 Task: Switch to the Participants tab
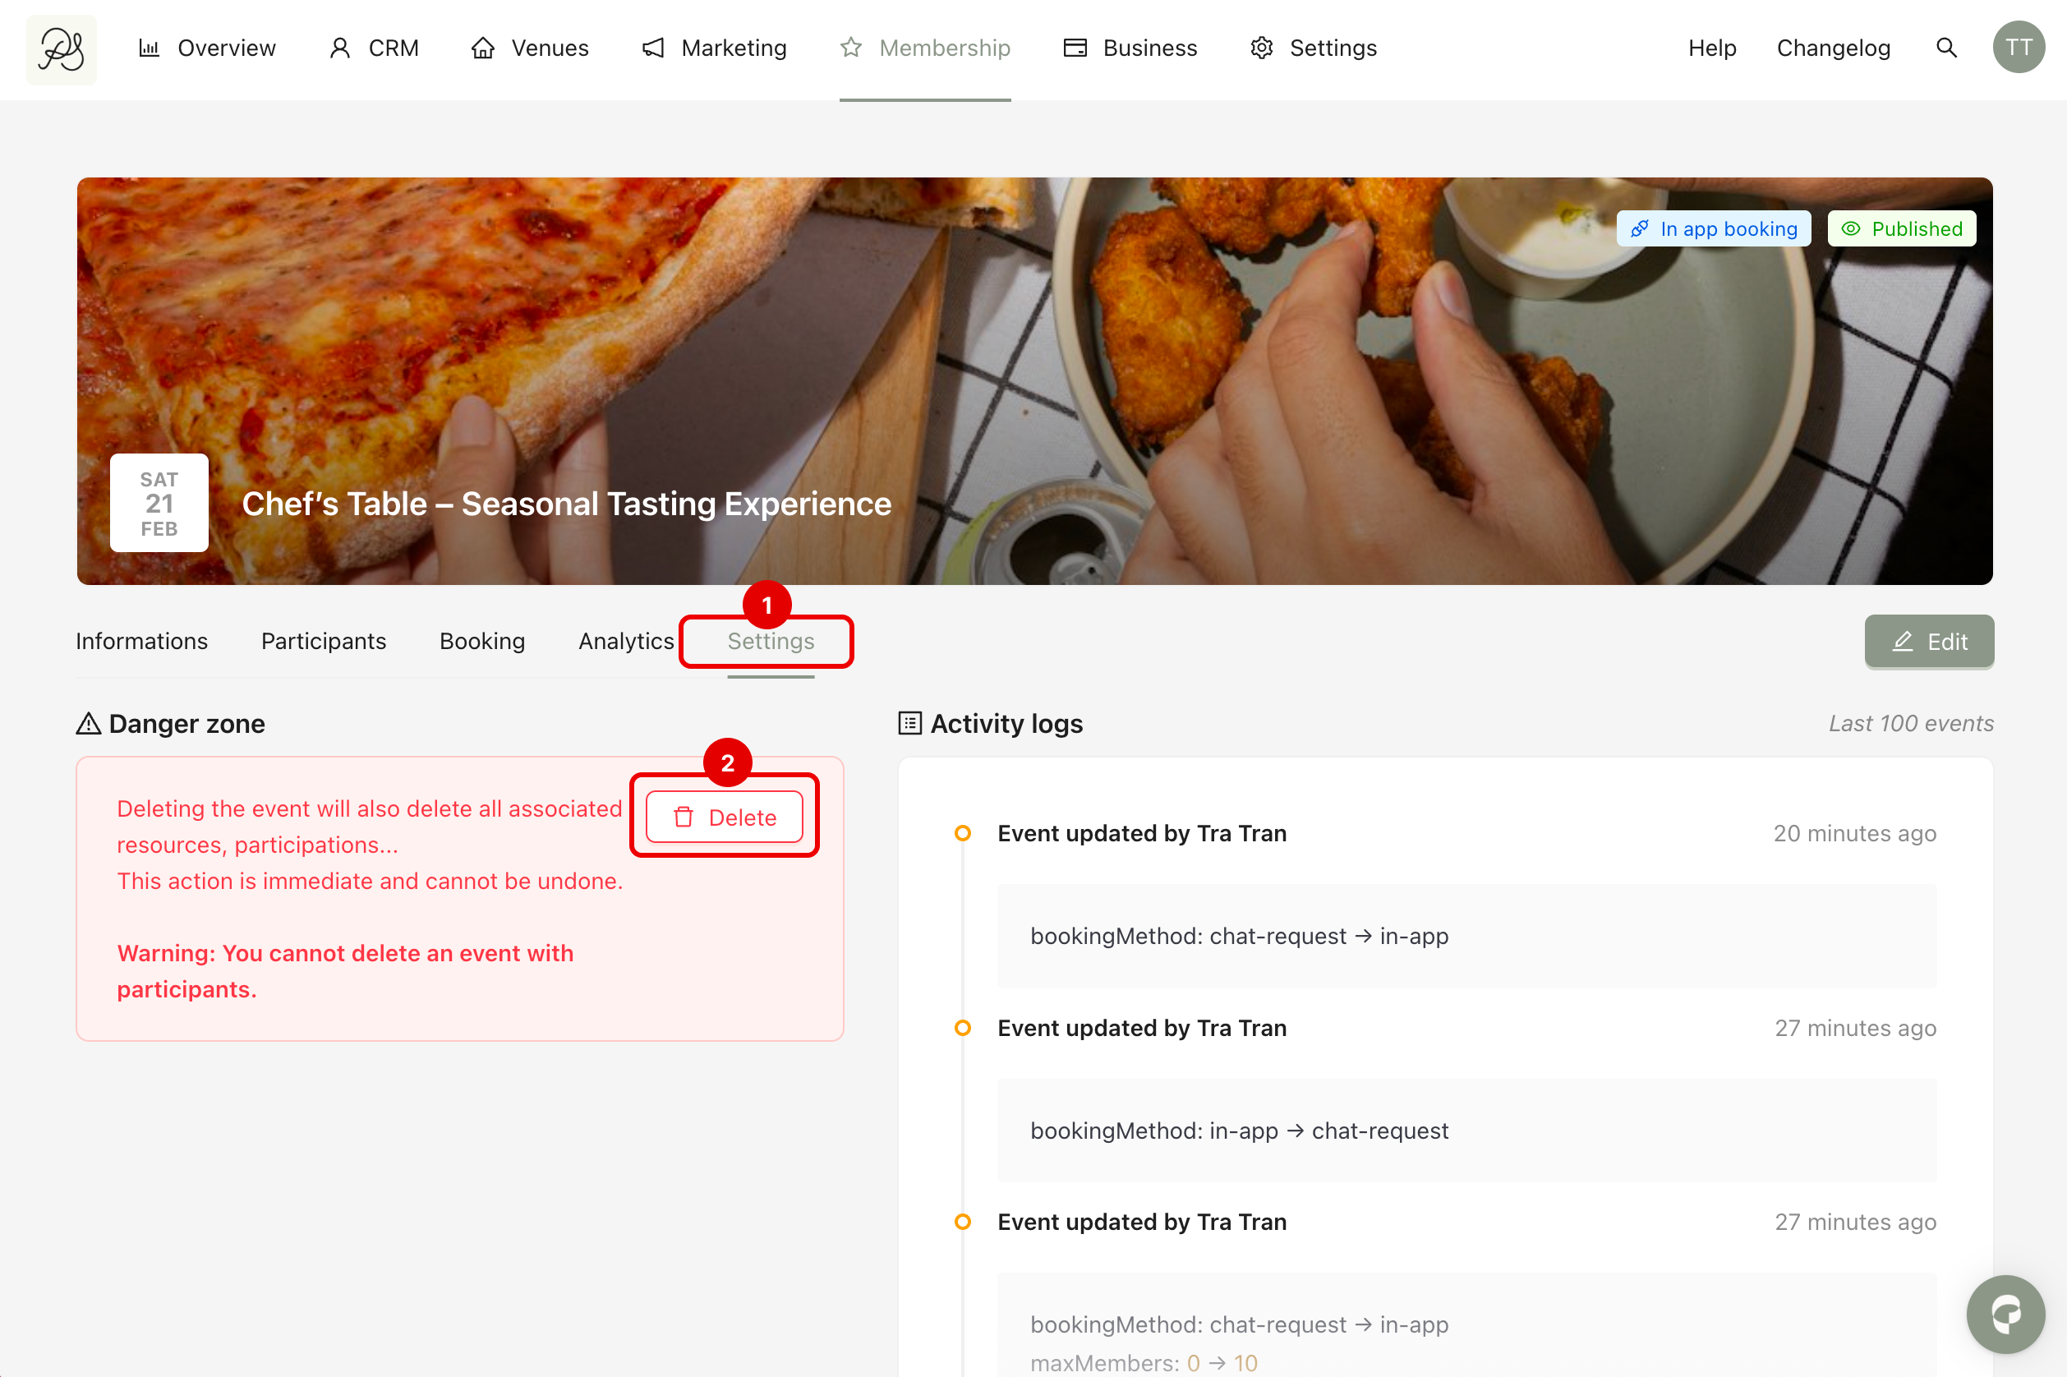[323, 641]
